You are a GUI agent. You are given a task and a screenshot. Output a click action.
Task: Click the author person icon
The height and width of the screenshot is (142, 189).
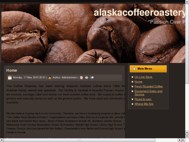pyautogui.click(x=50, y=77)
